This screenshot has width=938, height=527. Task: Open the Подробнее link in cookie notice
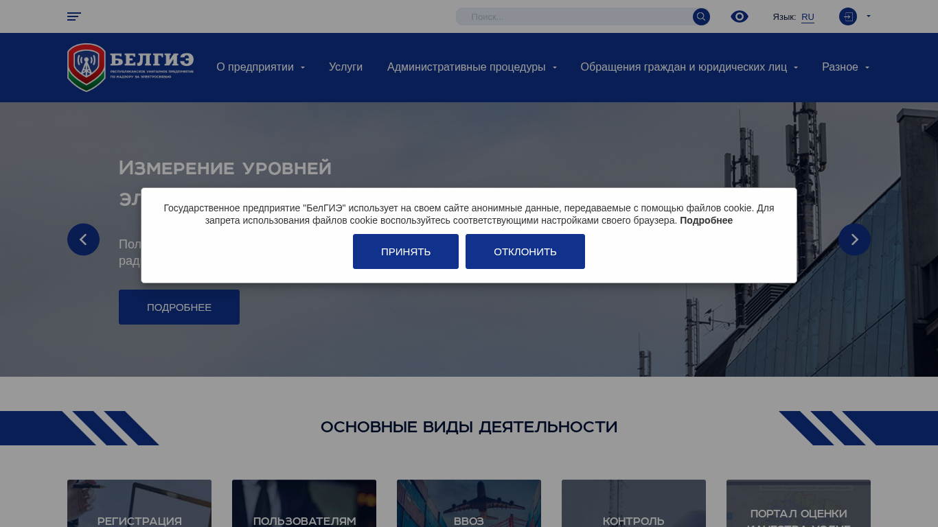(706, 220)
